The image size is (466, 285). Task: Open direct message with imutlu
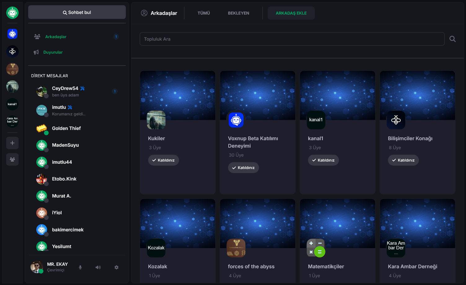77,110
